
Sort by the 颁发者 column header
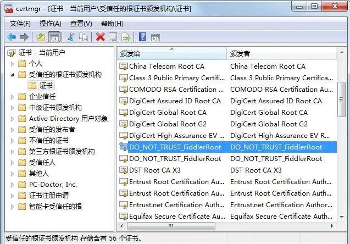(x=282, y=53)
